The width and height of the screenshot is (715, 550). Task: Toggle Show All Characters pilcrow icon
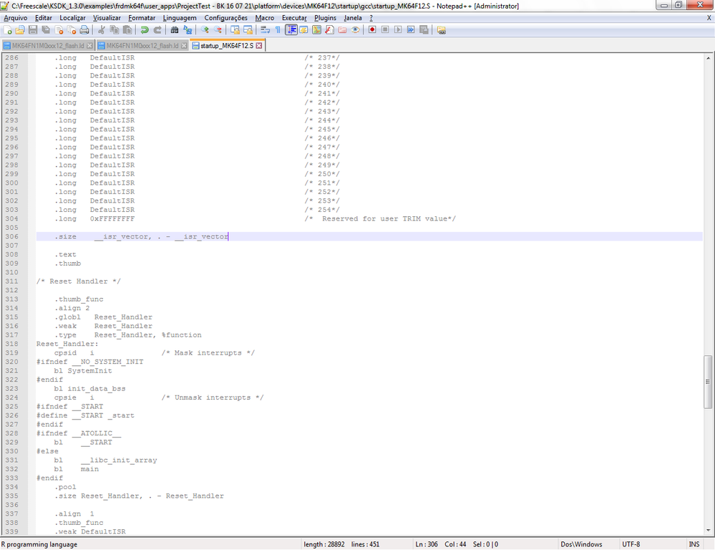tap(278, 30)
